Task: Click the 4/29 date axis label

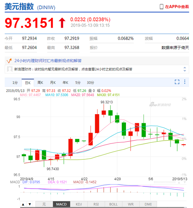Action: 117,179
